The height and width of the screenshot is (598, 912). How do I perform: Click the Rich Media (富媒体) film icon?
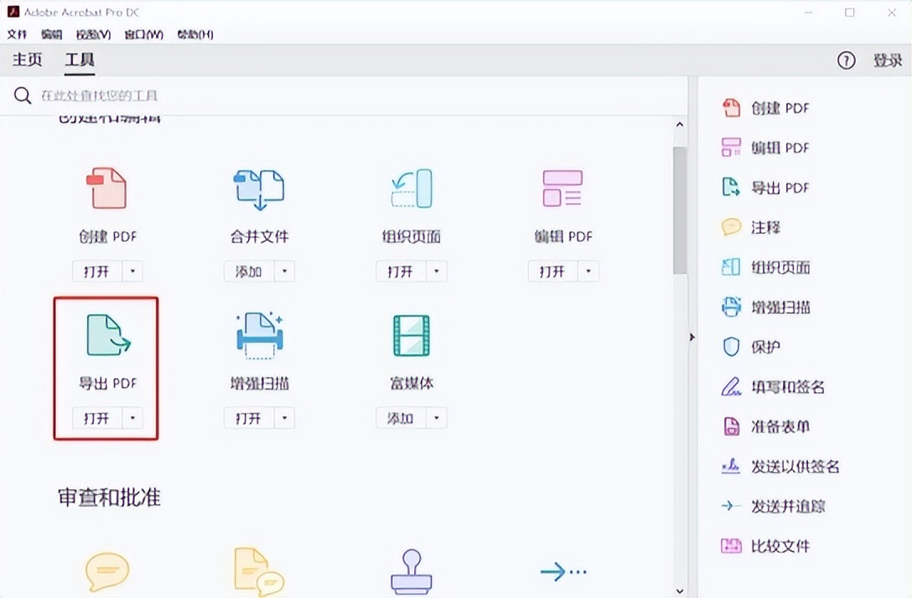(x=411, y=335)
